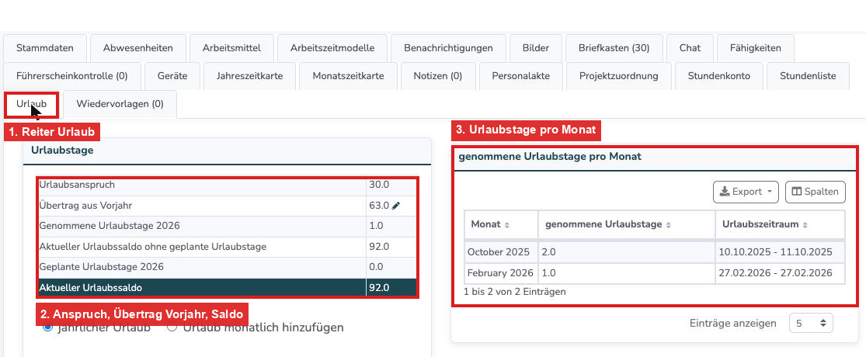Open the Stammdaten tab

pos(45,48)
